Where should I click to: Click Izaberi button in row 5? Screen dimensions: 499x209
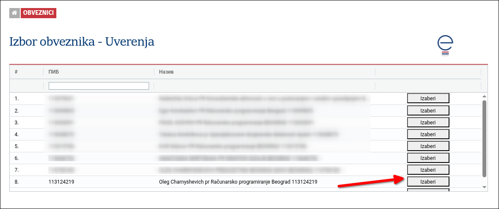coord(428,146)
